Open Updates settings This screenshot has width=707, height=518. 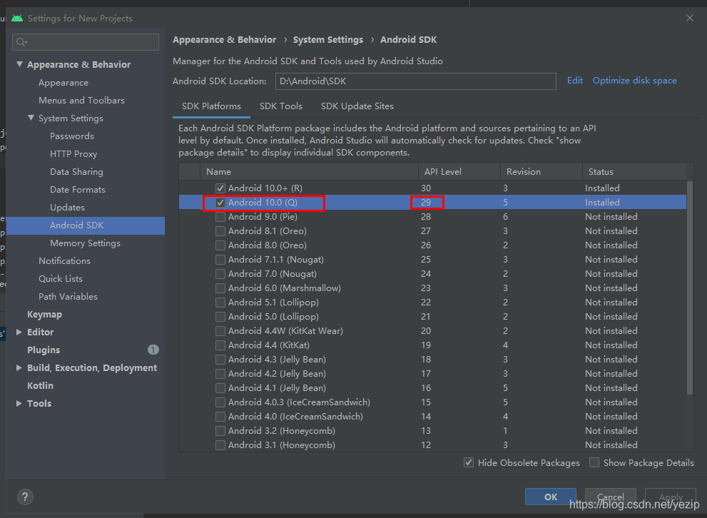point(68,208)
